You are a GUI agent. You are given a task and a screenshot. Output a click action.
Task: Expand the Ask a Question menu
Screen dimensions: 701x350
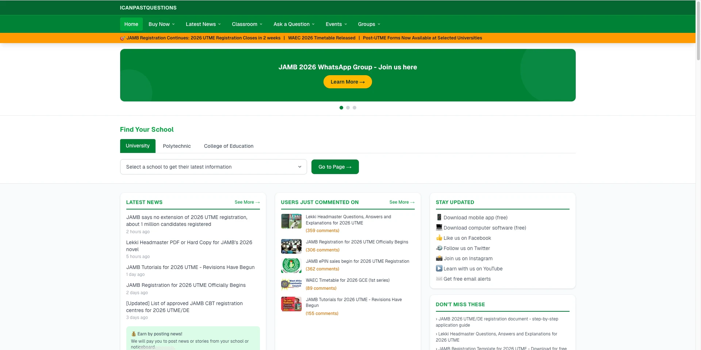[x=294, y=24]
